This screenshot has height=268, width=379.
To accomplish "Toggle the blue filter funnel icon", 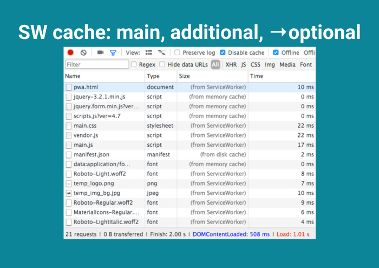I will tap(113, 53).
